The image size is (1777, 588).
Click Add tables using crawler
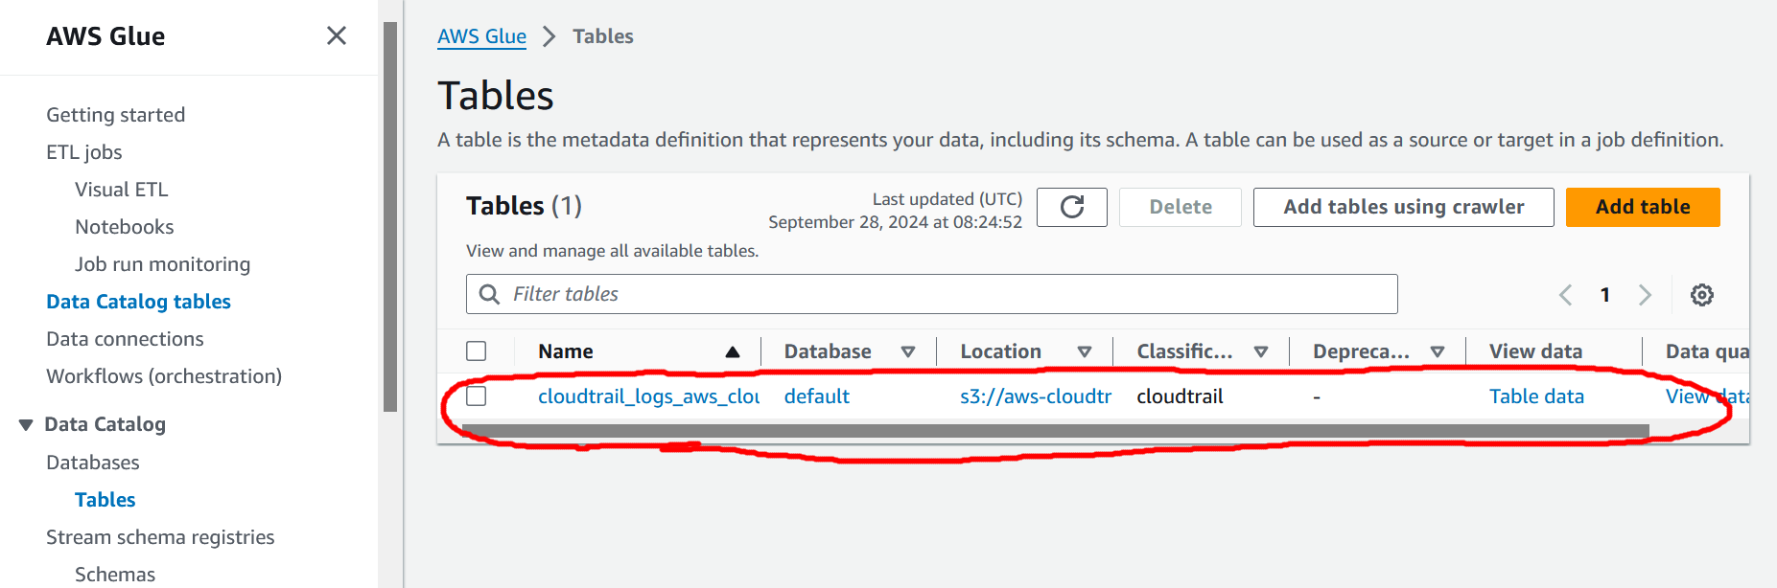(1403, 207)
